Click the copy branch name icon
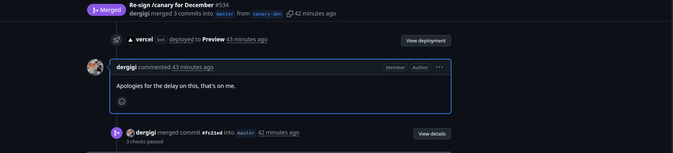673x153 pixels. [x=290, y=14]
